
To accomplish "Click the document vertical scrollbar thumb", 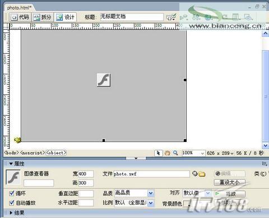I will (x=265, y=96).
